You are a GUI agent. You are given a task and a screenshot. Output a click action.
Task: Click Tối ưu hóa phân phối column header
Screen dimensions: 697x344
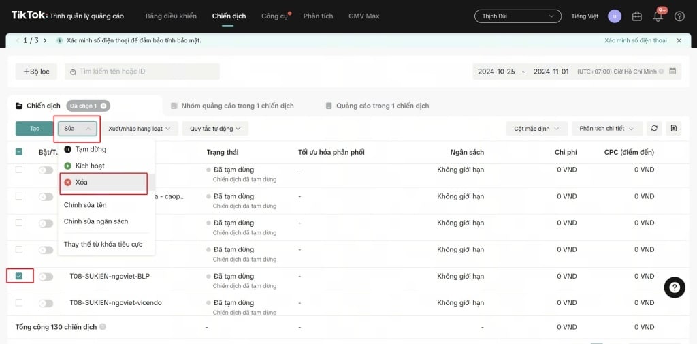(x=331, y=152)
